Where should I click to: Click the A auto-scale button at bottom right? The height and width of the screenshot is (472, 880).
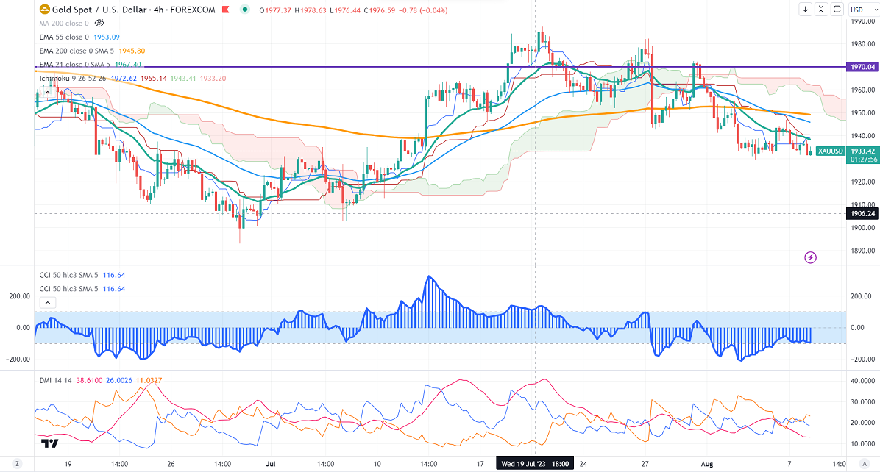(864, 464)
